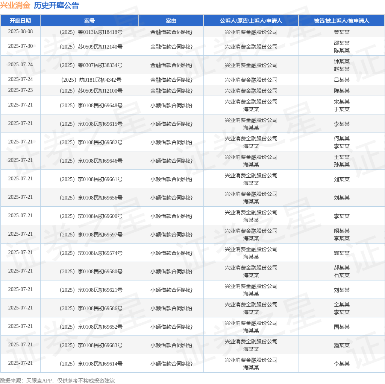Click 金融借款合同纠纷 in 2025-08-08 row
Screen dimensions: 385x384
(171, 32)
